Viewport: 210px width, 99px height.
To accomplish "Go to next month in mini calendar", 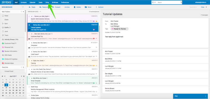I will (x=21, y=76).
